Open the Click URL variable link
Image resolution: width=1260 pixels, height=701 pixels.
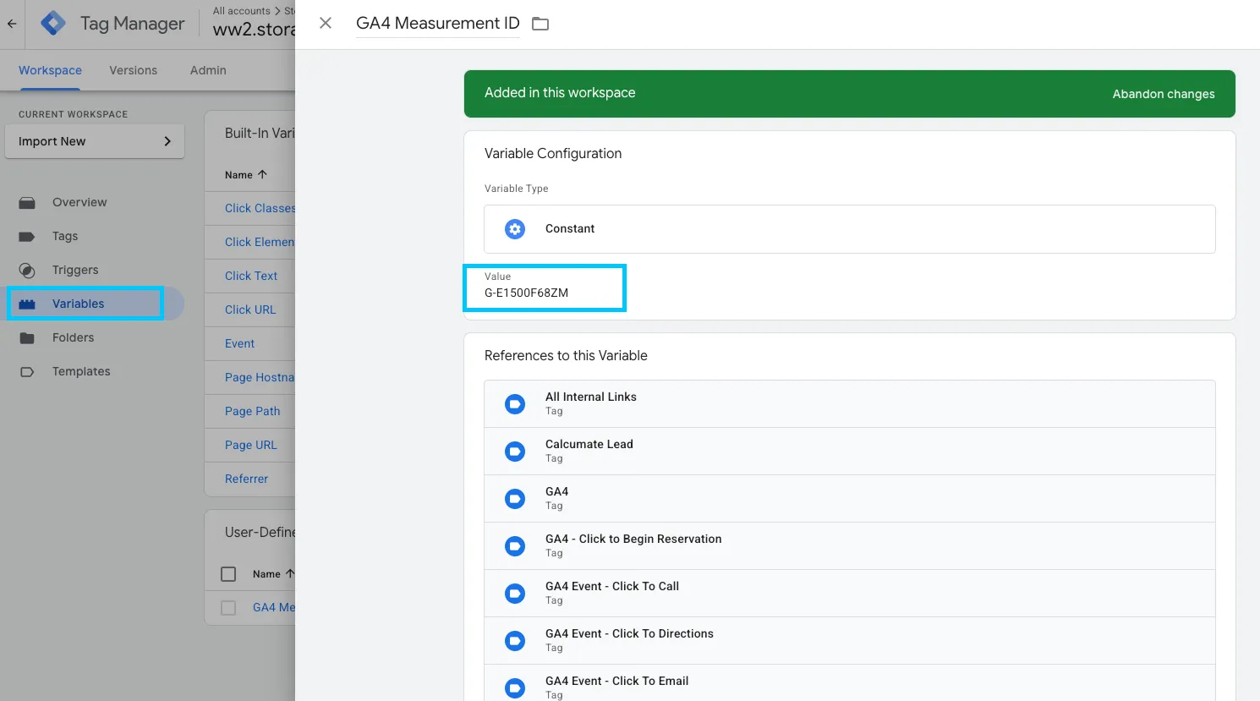[250, 309]
